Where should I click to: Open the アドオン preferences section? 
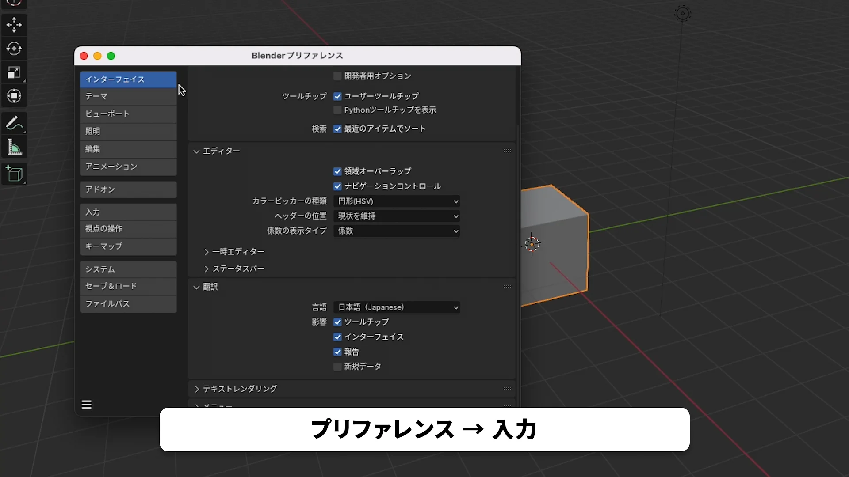pyautogui.click(x=128, y=189)
